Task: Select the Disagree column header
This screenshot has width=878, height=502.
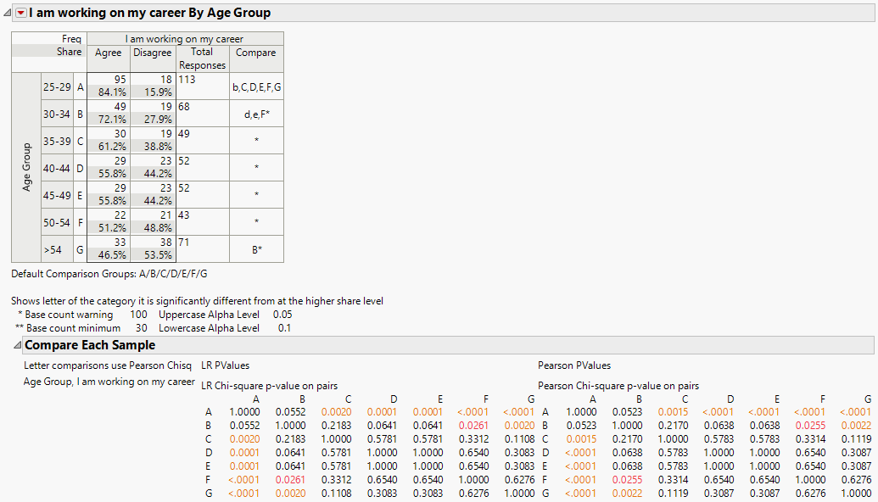Action: pos(153,53)
